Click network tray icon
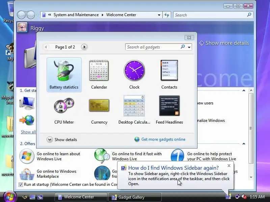270x202 pixels. [x=238, y=196]
